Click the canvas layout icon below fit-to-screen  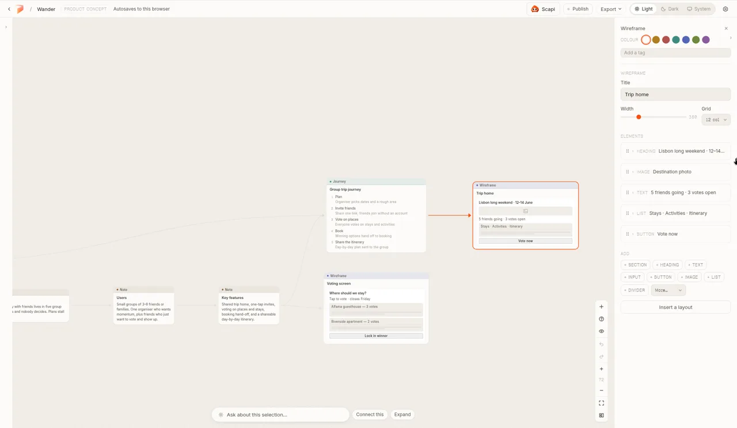(601, 415)
